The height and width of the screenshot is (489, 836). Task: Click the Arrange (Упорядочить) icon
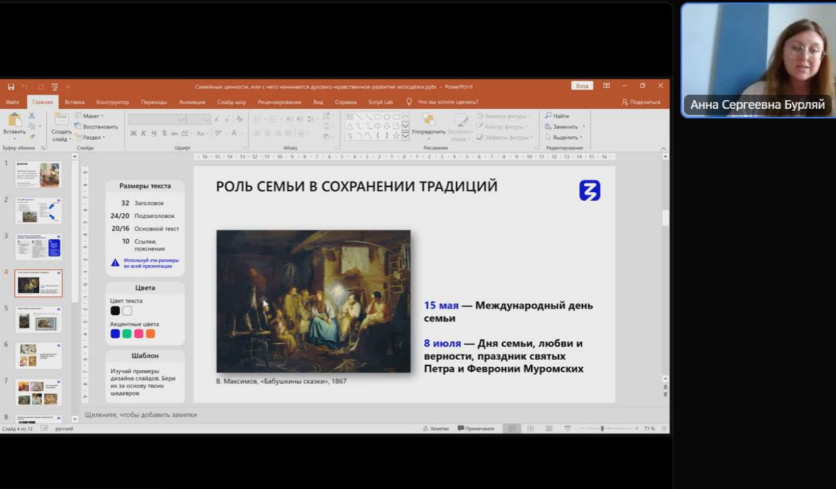point(428,120)
